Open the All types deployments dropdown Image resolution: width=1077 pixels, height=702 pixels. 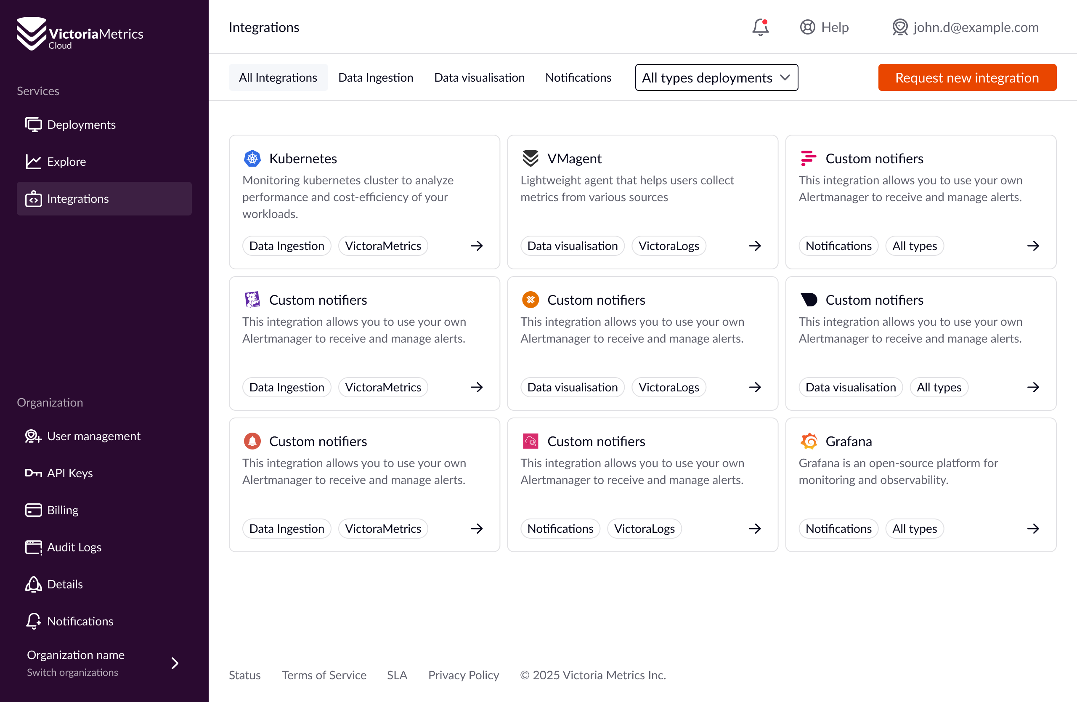[x=716, y=77]
